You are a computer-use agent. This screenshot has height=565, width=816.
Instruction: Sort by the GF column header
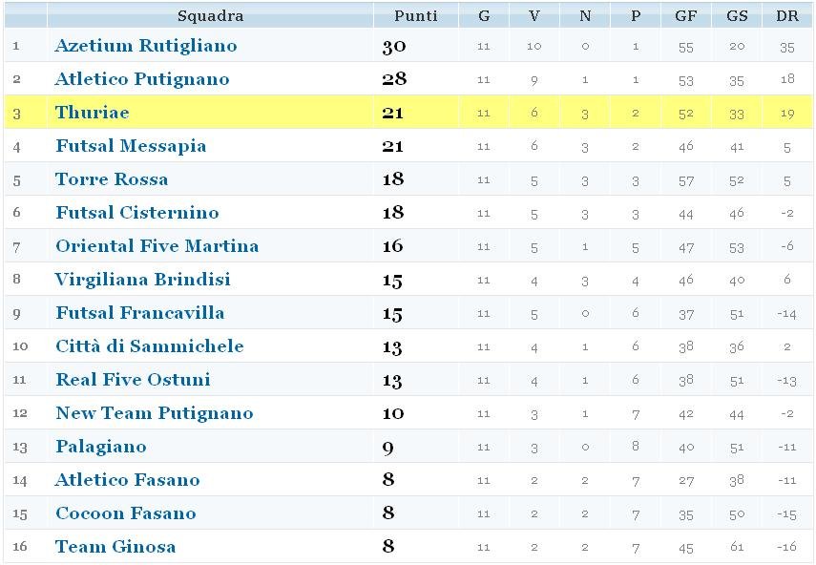tap(686, 15)
